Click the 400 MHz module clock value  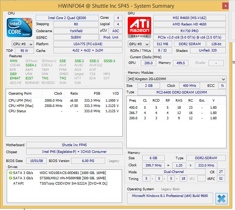(x=189, y=86)
